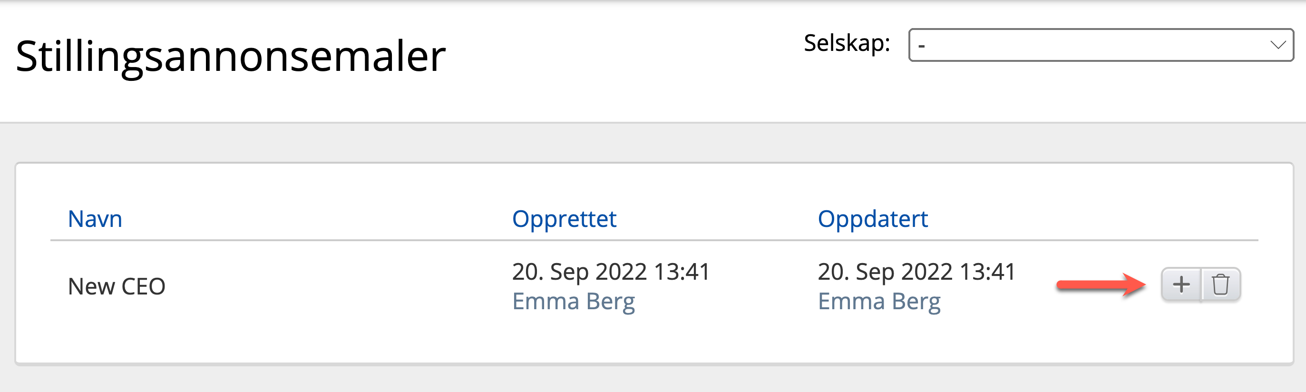1306x392 pixels.
Task: Click the horizontal divider under column headers
Action: (654, 240)
